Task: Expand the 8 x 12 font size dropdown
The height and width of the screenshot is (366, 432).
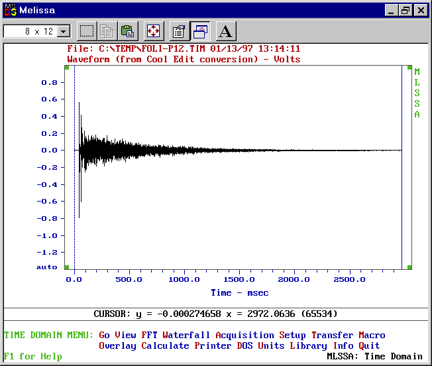Action: 64,31
